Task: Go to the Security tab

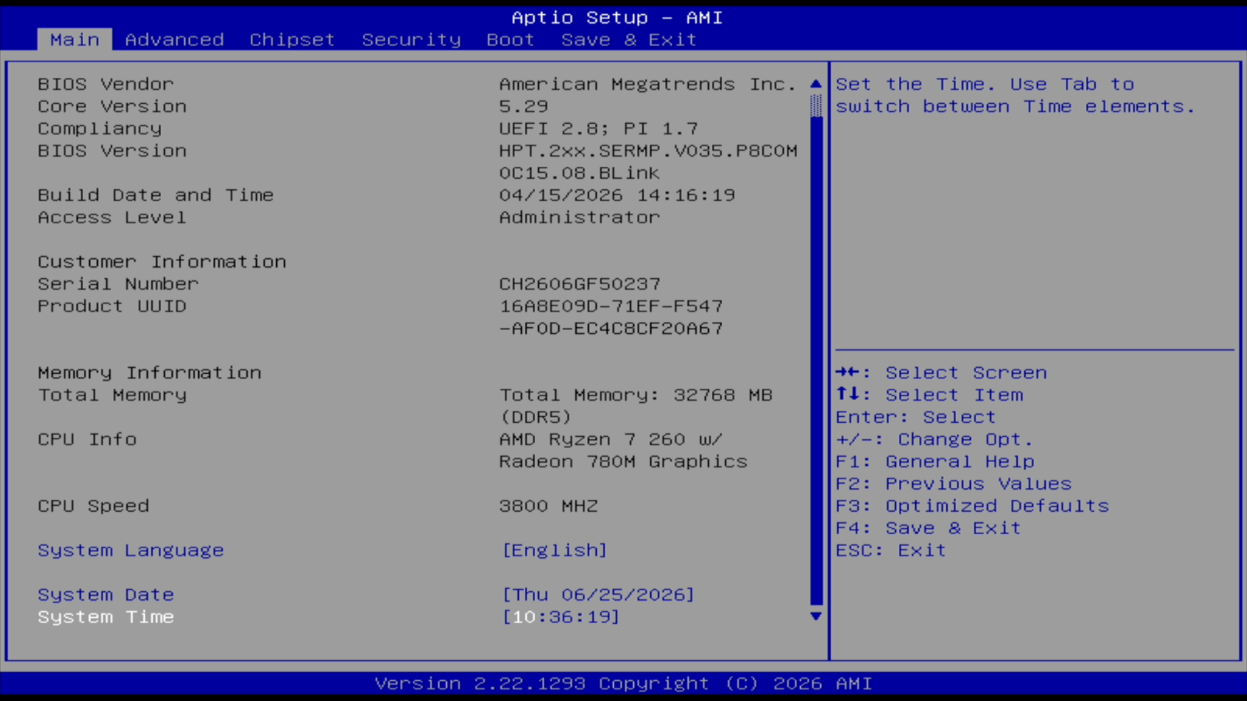Action: 411,39
